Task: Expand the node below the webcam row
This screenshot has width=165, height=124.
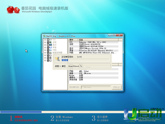Action: (45, 60)
